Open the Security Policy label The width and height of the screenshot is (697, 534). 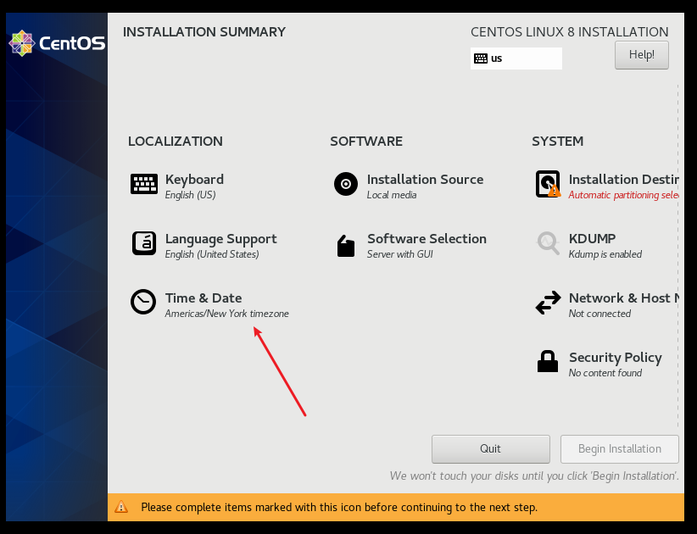(616, 358)
